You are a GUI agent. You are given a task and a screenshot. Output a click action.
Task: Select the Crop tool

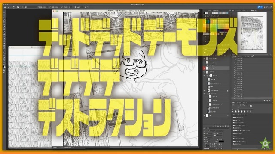click(x=4, y=22)
